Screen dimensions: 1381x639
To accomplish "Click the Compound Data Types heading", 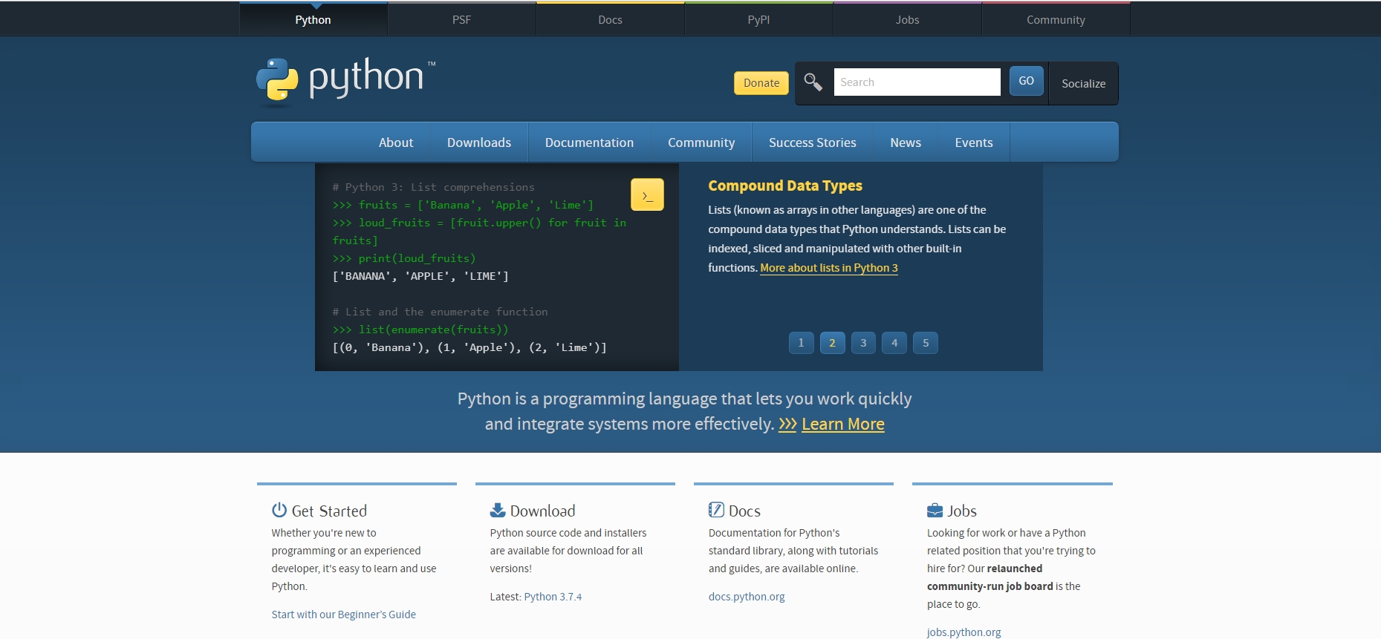I will coord(785,186).
